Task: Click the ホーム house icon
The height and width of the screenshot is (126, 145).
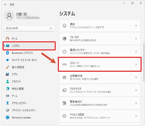Action: coord(7,39)
